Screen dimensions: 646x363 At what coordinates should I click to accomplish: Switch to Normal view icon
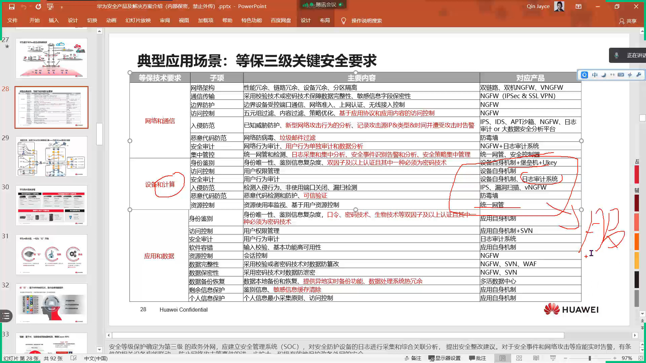pyautogui.click(x=502, y=358)
